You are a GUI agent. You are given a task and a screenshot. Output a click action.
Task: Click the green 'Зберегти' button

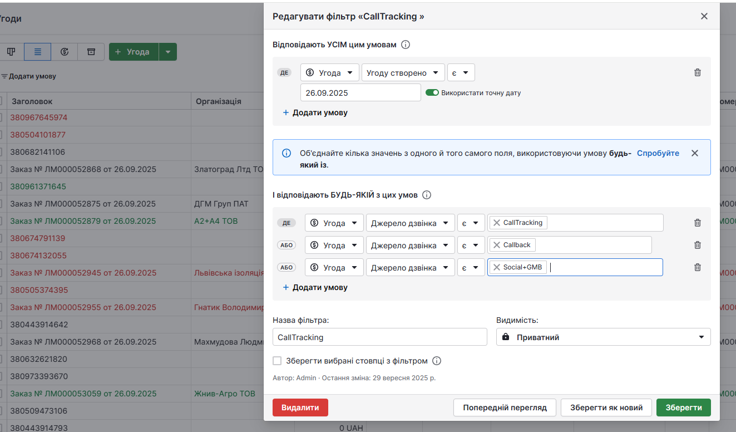tap(683, 408)
